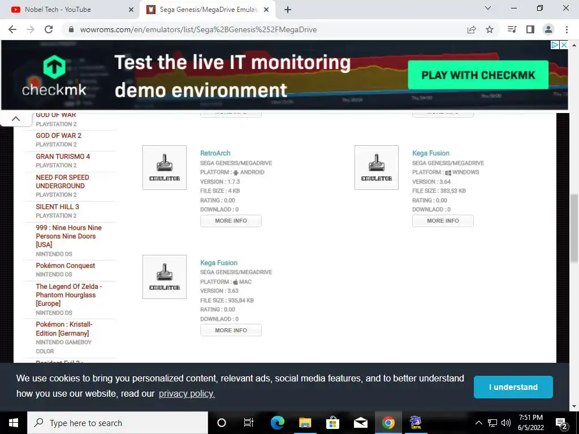Open the RetroArch title link
This screenshot has width=579, height=434.
pos(215,153)
